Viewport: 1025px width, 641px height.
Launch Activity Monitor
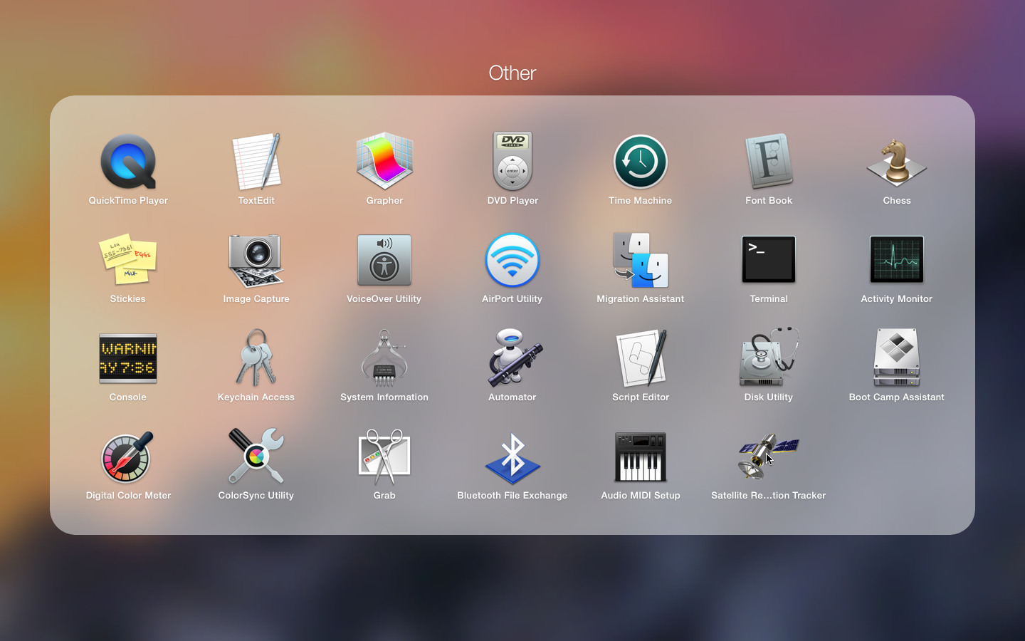point(897,261)
